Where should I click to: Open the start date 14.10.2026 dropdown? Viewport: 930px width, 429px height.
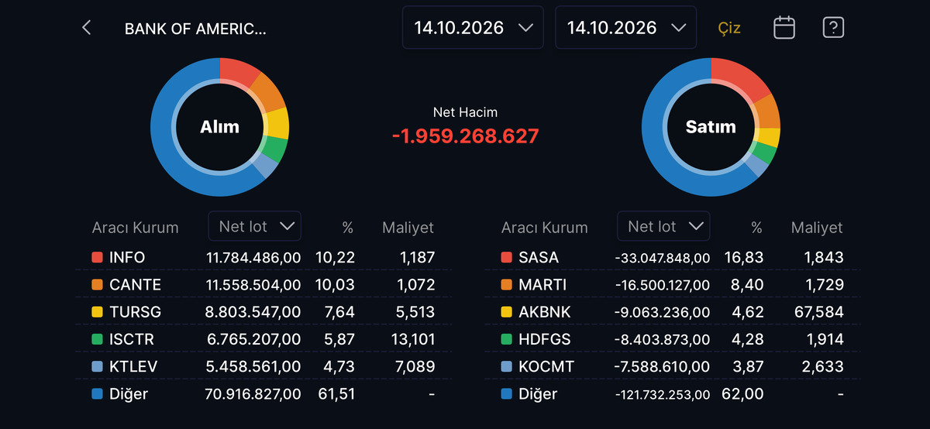point(473,28)
